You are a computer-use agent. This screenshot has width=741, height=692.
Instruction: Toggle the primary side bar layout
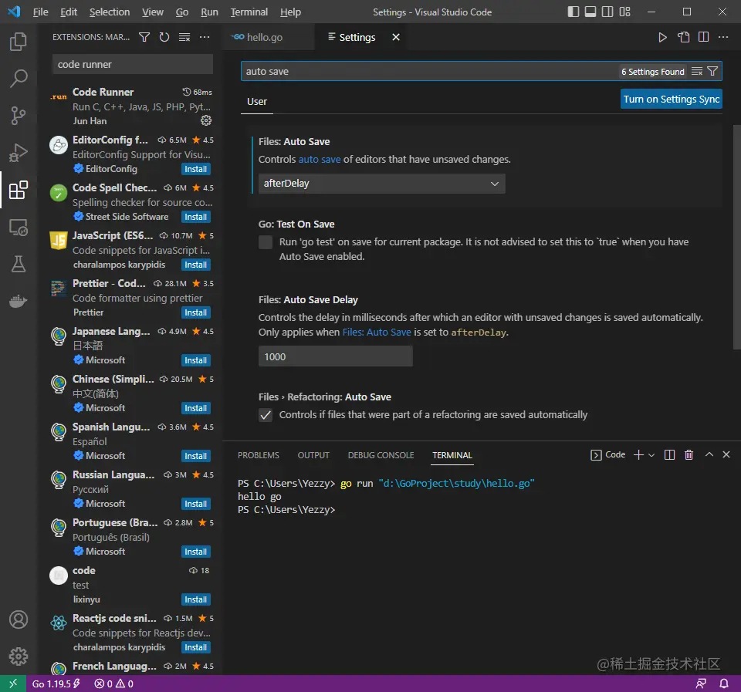pyautogui.click(x=574, y=12)
